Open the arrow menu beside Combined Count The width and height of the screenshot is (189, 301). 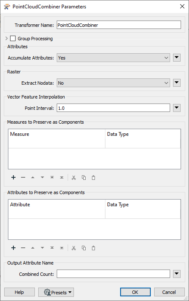[177, 274]
